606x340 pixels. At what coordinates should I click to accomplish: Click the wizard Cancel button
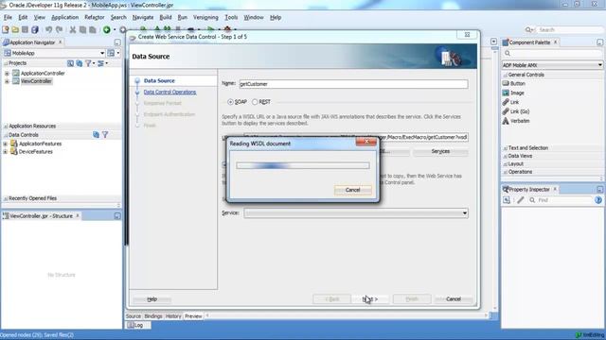click(453, 299)
